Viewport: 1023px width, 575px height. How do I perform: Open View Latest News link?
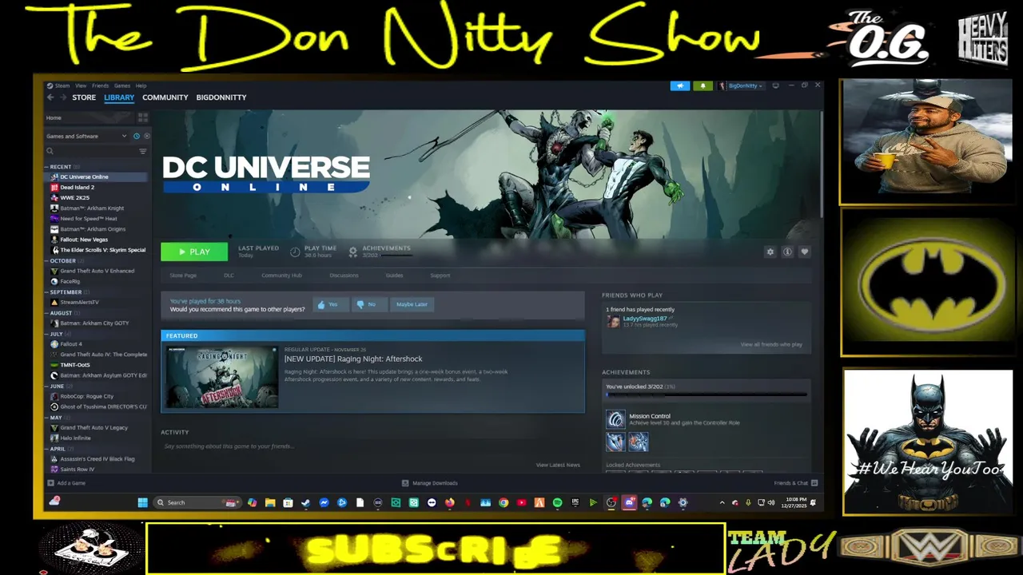pos(558,465)
